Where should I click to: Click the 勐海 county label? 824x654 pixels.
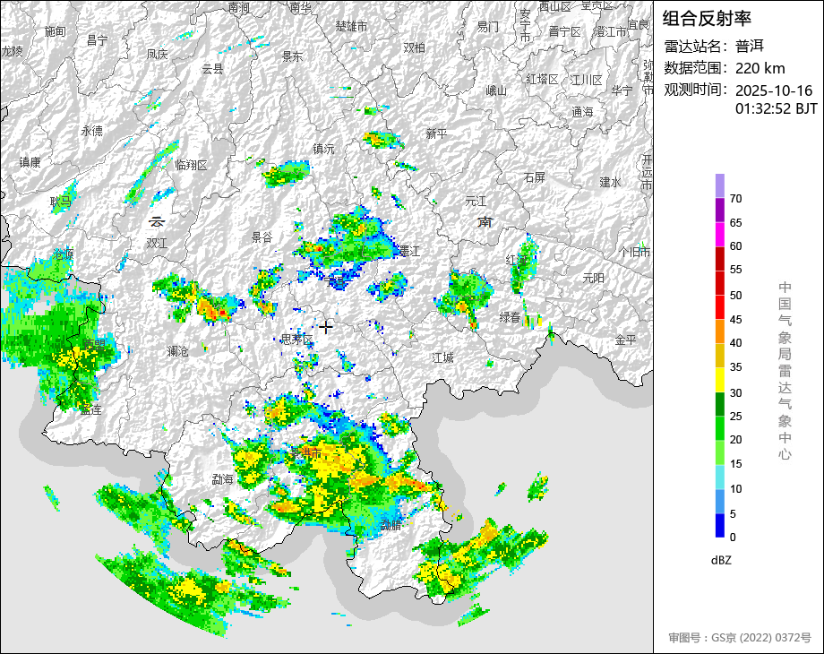coord(222,479)
